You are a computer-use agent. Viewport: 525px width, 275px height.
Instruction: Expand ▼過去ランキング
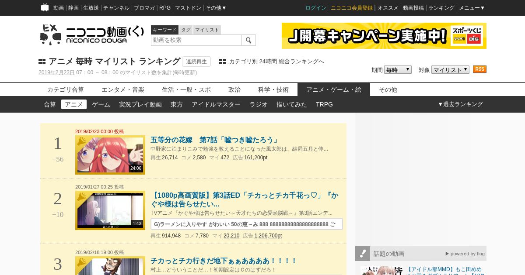point(460,104)
